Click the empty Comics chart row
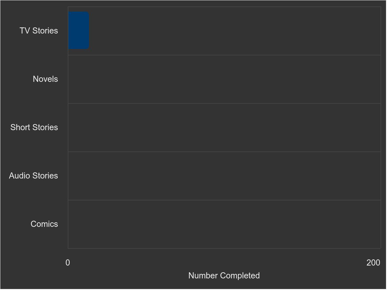Viewport: 387px width, 290px height. pos(224,224)
